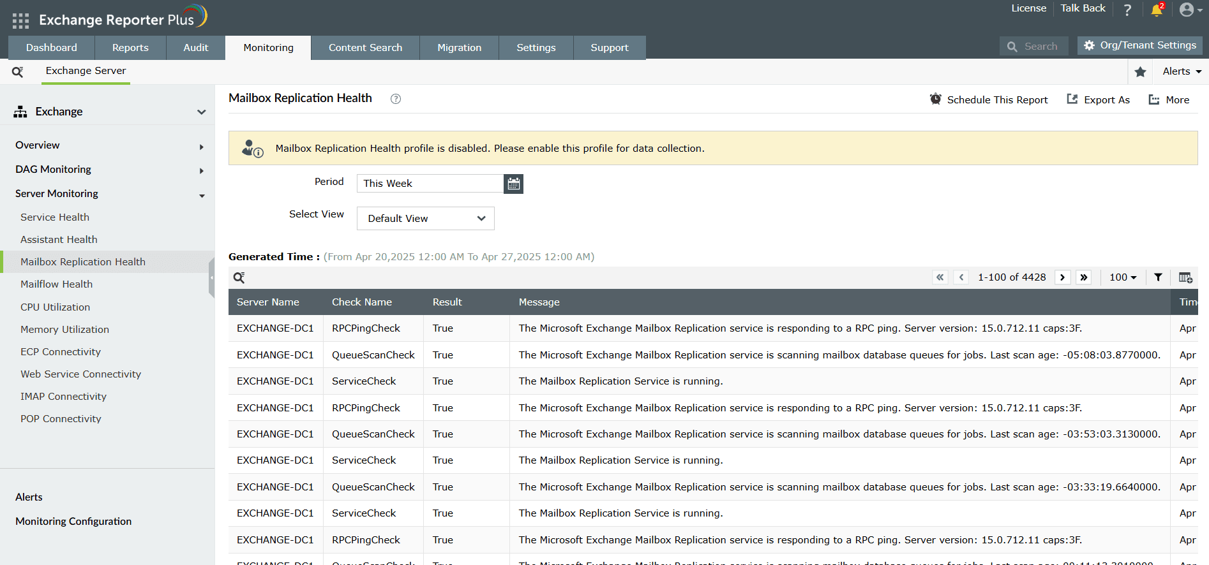Viewport: 1209px width, 565px height.
Task: Open the Alerts dropdown in top right
Action: click(x=1182, y=71)
